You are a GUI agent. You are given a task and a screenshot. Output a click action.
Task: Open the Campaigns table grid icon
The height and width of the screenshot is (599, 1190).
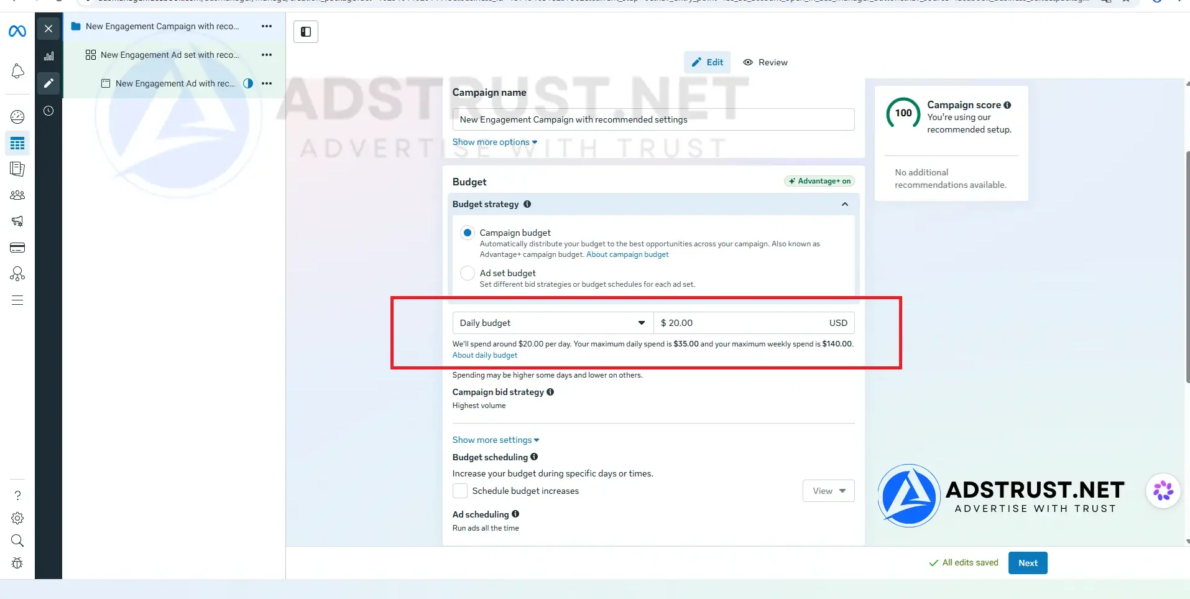pos(17,144)
